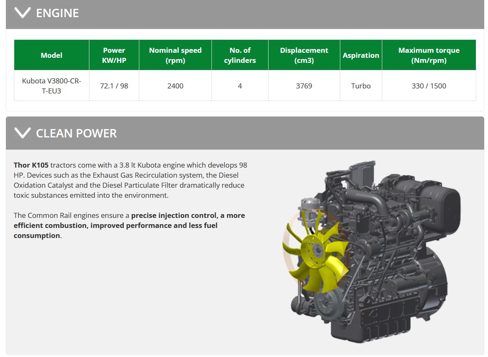
Task: Click the Power KW/HP column header
Action: [114, 55]
